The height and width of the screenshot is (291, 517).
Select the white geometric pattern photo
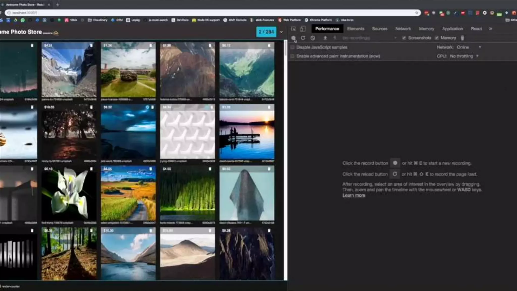188,131
